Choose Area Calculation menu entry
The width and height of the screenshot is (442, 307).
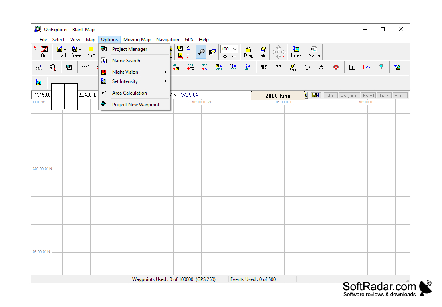135,93
